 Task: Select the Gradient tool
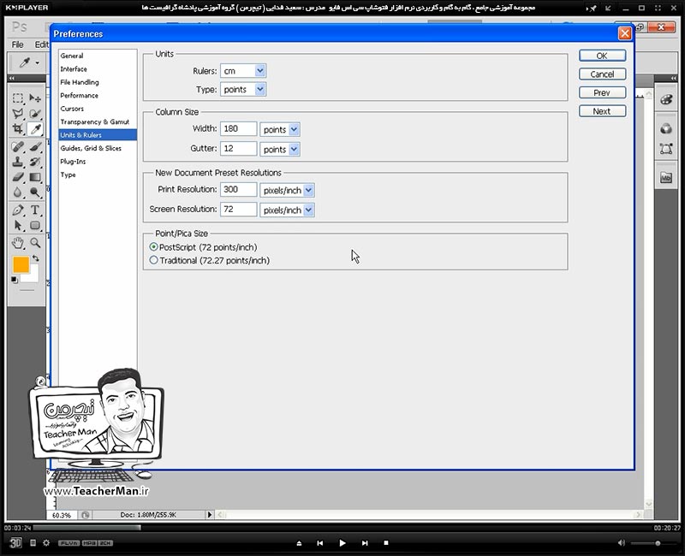[x=35, y=177]
